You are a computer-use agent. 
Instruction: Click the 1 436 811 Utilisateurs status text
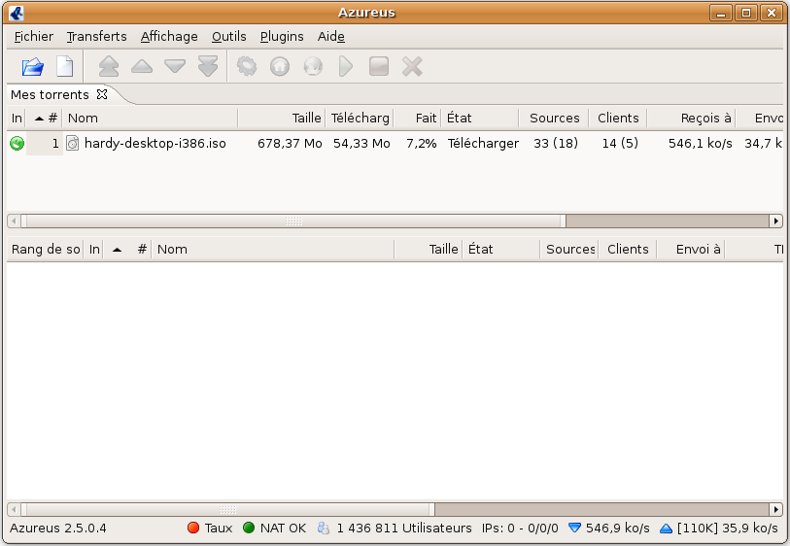[x=404, y=528]
